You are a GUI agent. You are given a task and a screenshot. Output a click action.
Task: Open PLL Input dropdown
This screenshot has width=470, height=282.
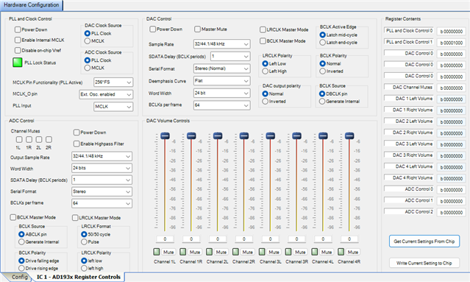[x=113, y=107]
